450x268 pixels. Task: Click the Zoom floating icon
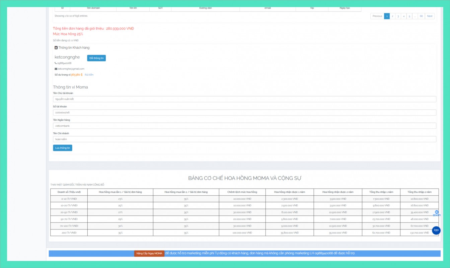point(436,213)
